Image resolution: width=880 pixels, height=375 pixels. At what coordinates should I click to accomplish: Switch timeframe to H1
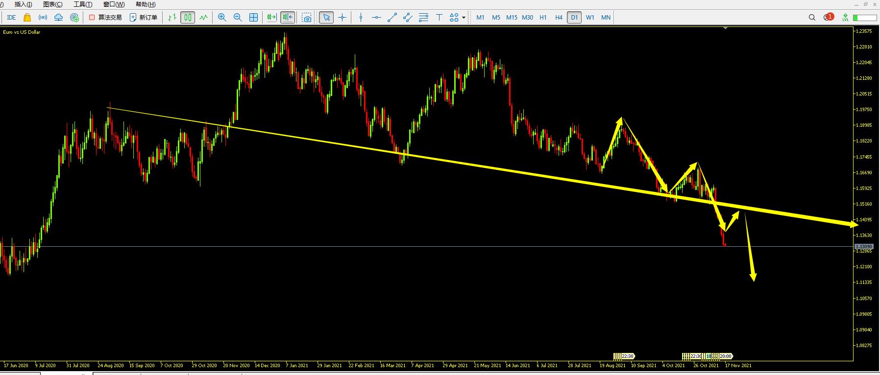point(543,18)
